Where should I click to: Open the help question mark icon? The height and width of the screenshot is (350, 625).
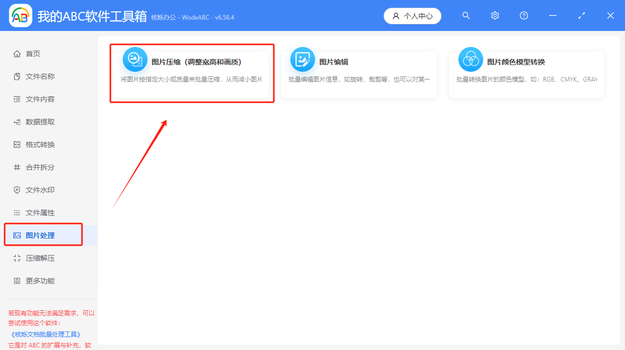523,15
